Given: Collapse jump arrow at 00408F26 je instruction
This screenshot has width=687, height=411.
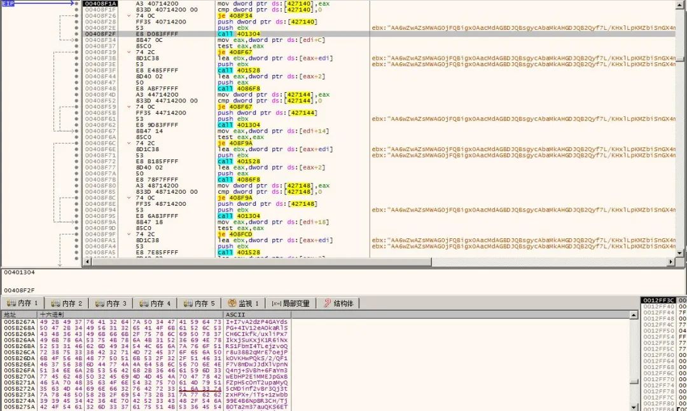Looking at the screenshot, I should coord(130,15).
